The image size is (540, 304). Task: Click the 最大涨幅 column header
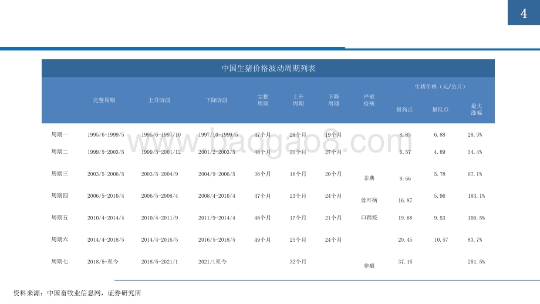pos(477,110)
